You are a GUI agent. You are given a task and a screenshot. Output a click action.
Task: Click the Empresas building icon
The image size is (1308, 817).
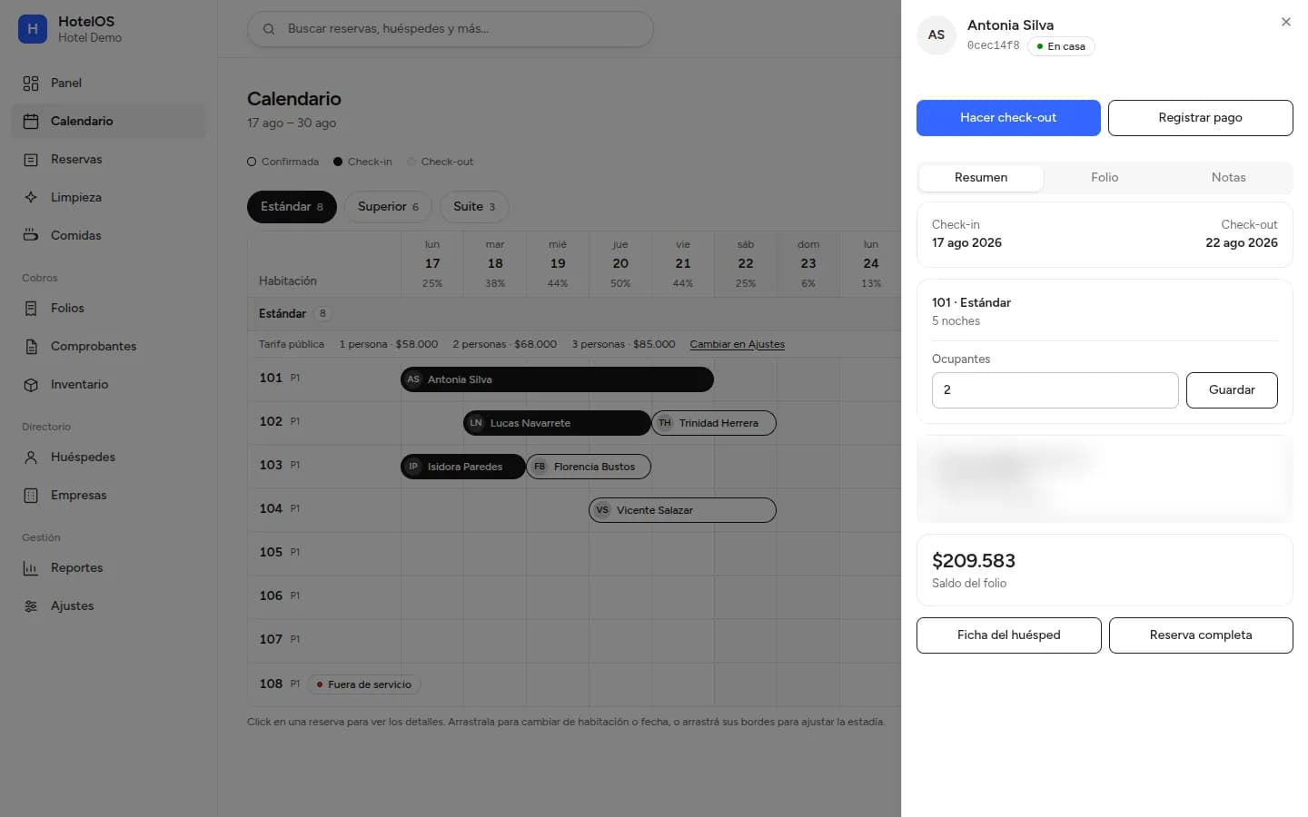(31, 496)
